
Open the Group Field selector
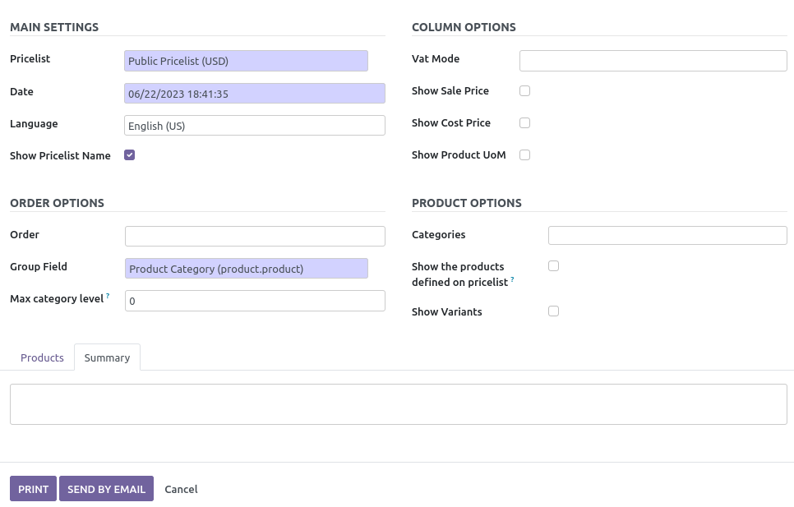(x=246, y=268)
